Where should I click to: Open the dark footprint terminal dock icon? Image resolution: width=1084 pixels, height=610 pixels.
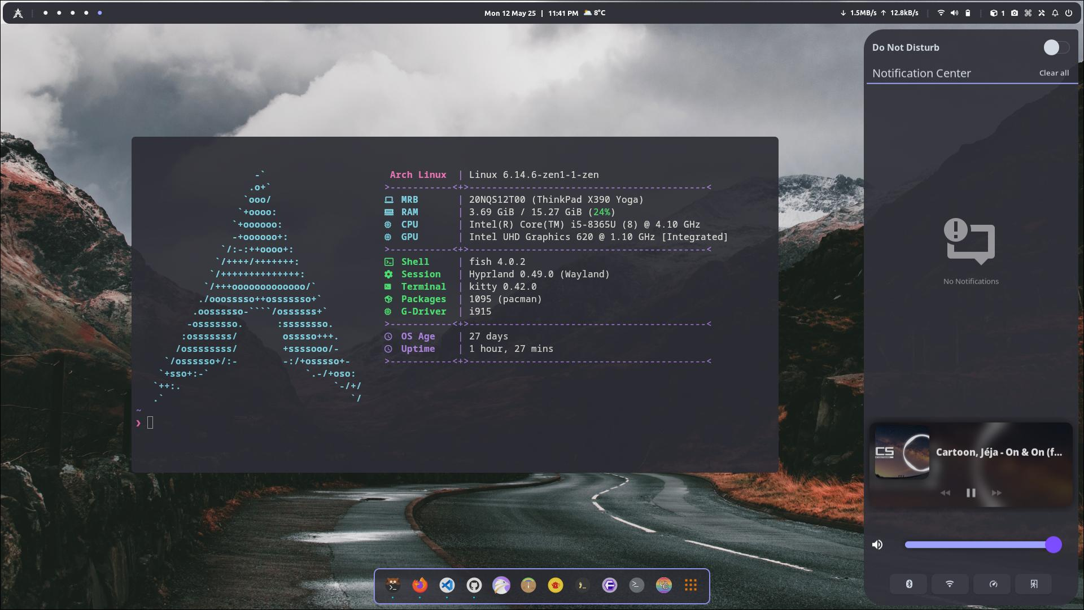tap(583, 585)
